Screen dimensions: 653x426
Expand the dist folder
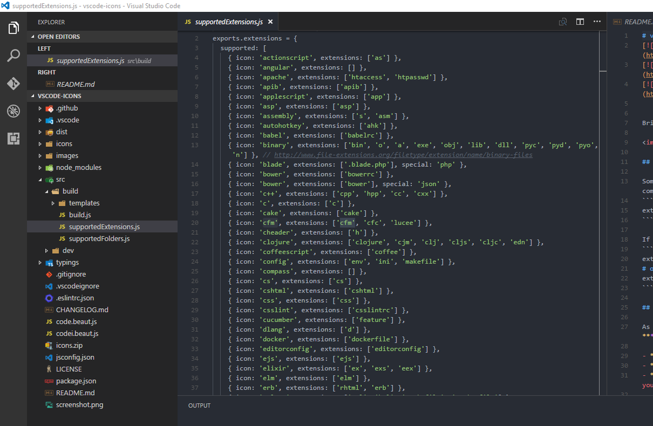102,131
